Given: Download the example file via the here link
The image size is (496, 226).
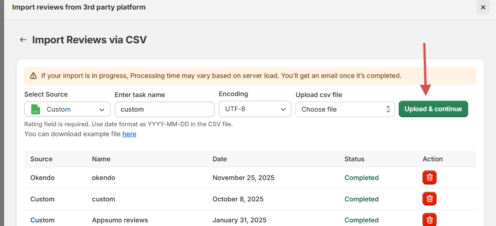Looking at the screenshot, I should (x=129, y=134).
